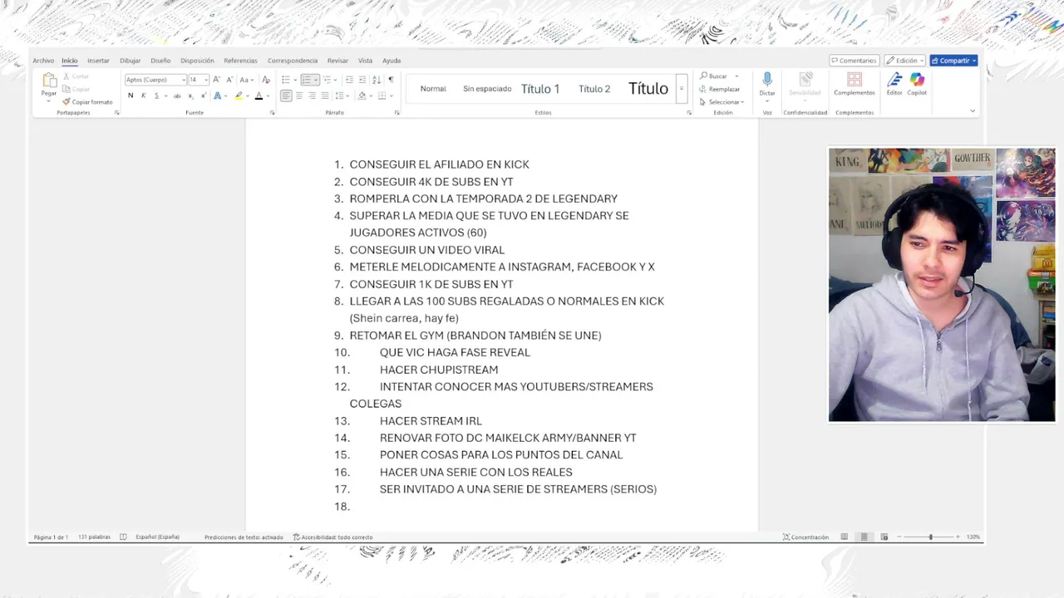
Task: Open the Seleccionar dropdown
Action: point(722,102)
